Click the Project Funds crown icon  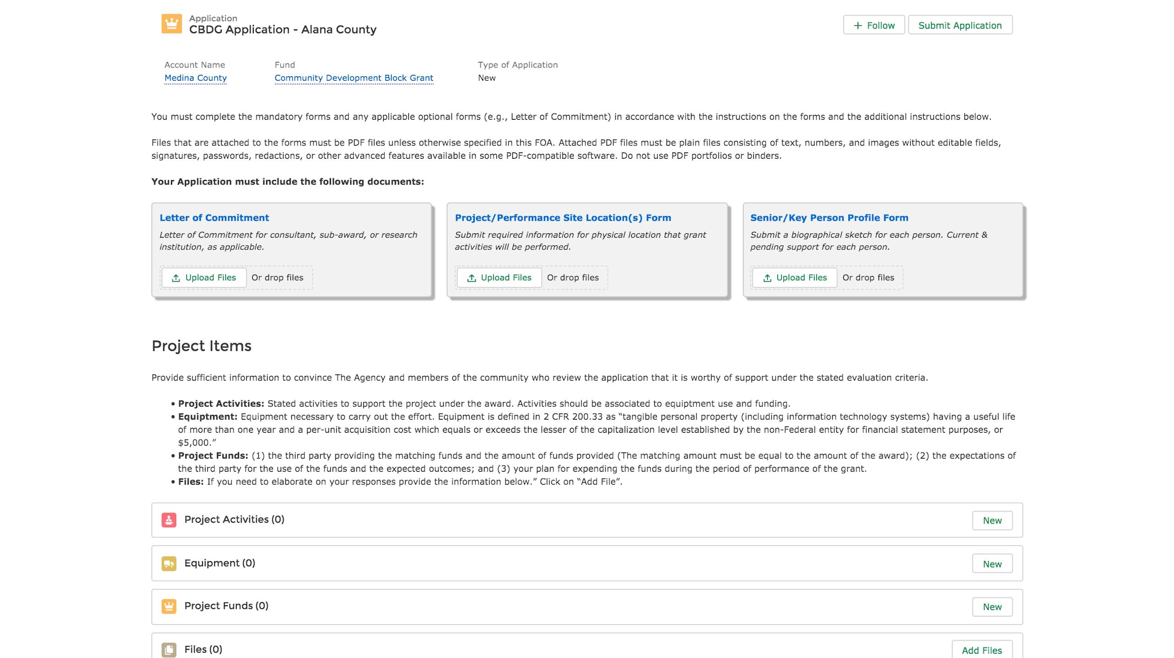click(169, 606)
